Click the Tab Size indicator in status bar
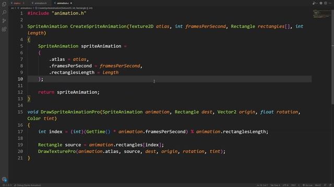Screen dimensions: 334x187 (275, 185)
